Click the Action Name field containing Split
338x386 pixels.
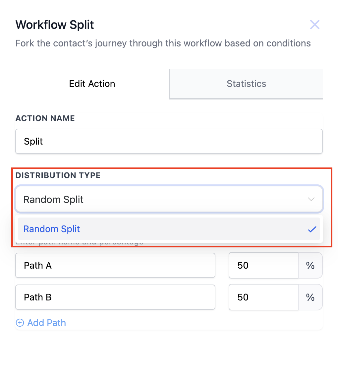(169, 142)
